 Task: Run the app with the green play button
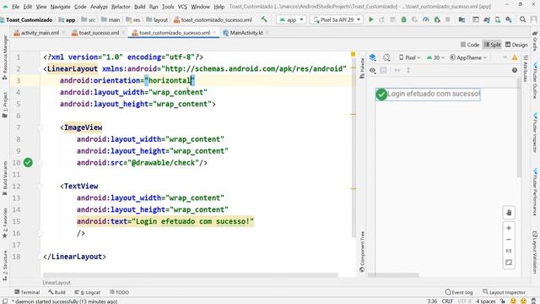pos(371,19)
